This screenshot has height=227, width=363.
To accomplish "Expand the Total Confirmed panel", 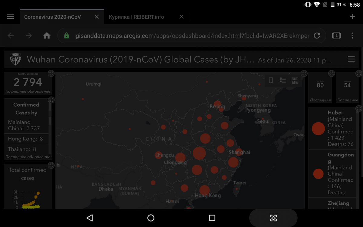I will tap(51, 73).
